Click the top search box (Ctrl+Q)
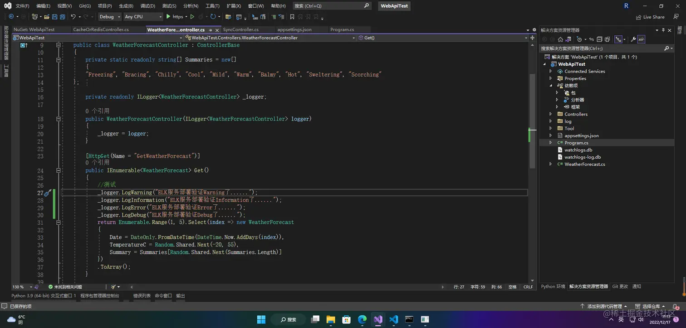686x328 pixels. pyautogui.click(x=331, y=6)
